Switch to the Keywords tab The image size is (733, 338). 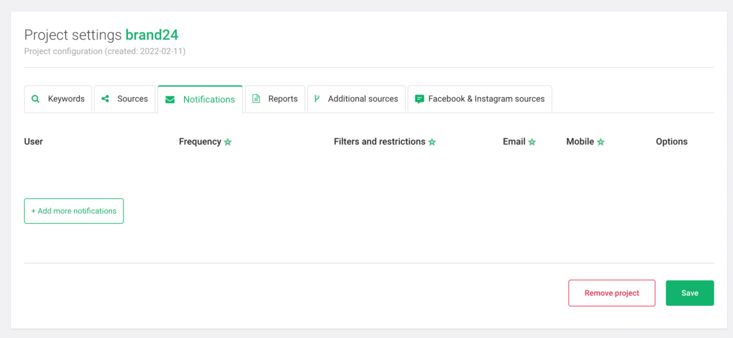[x=59, y=99]
